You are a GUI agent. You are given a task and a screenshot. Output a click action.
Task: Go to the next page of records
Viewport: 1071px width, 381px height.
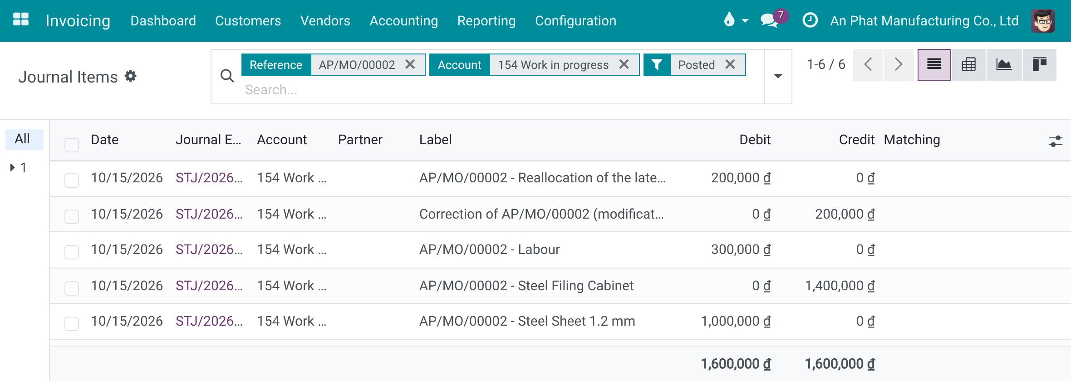pos(899,64)
